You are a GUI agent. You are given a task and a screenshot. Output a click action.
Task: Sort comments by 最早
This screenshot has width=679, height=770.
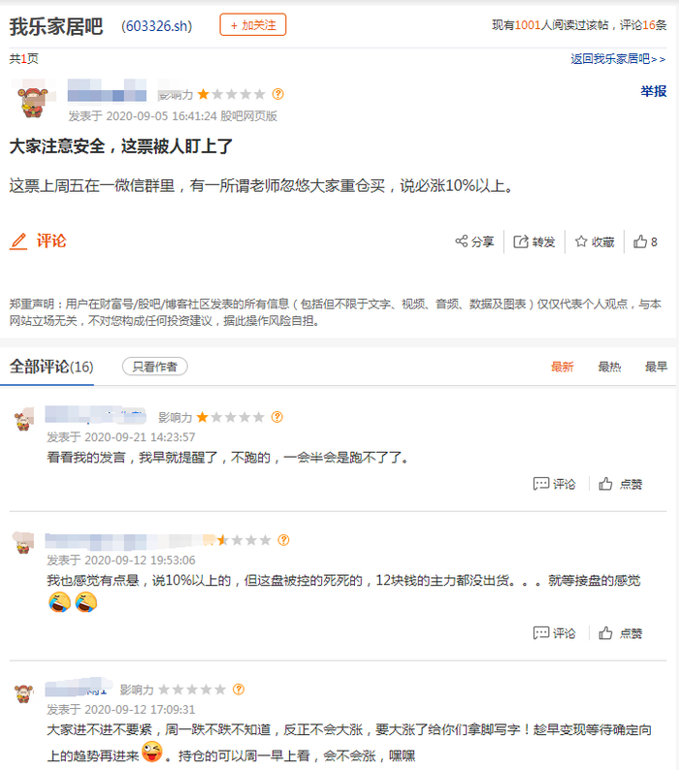click(656, 367)
